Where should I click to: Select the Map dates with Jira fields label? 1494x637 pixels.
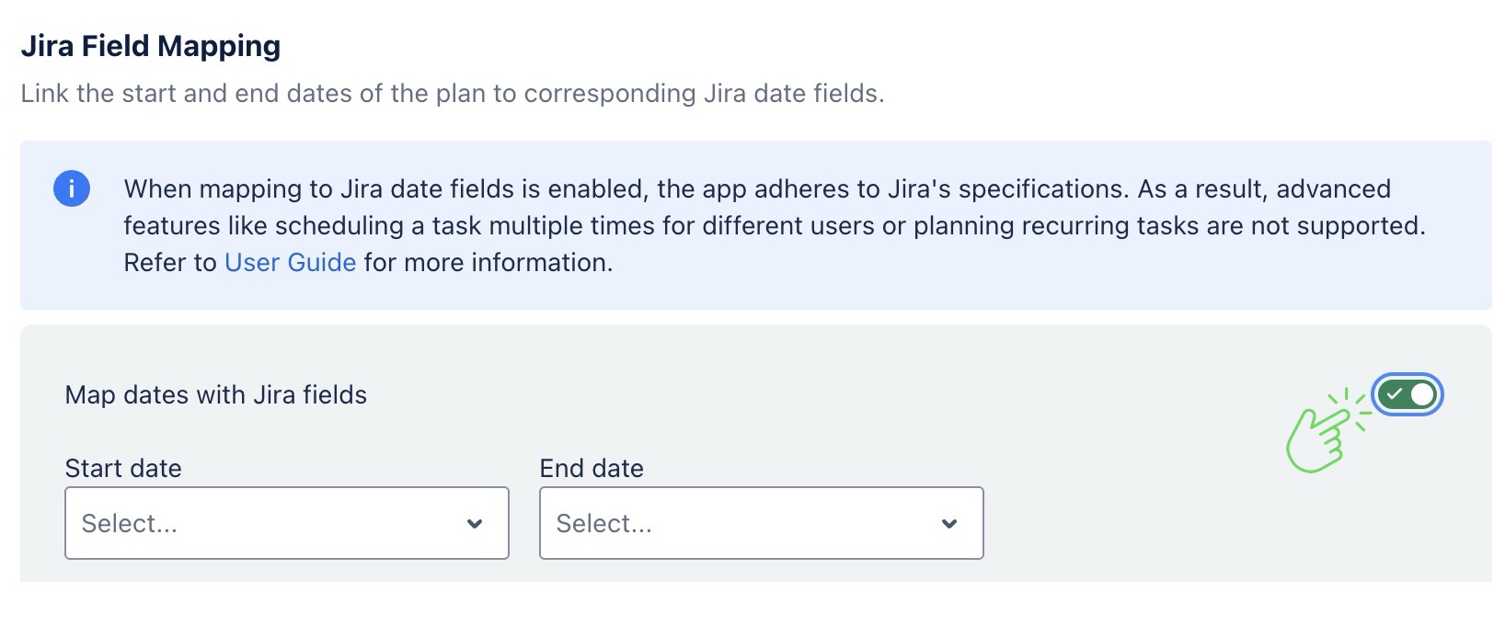pyautogui.click(x=215, y=394)
